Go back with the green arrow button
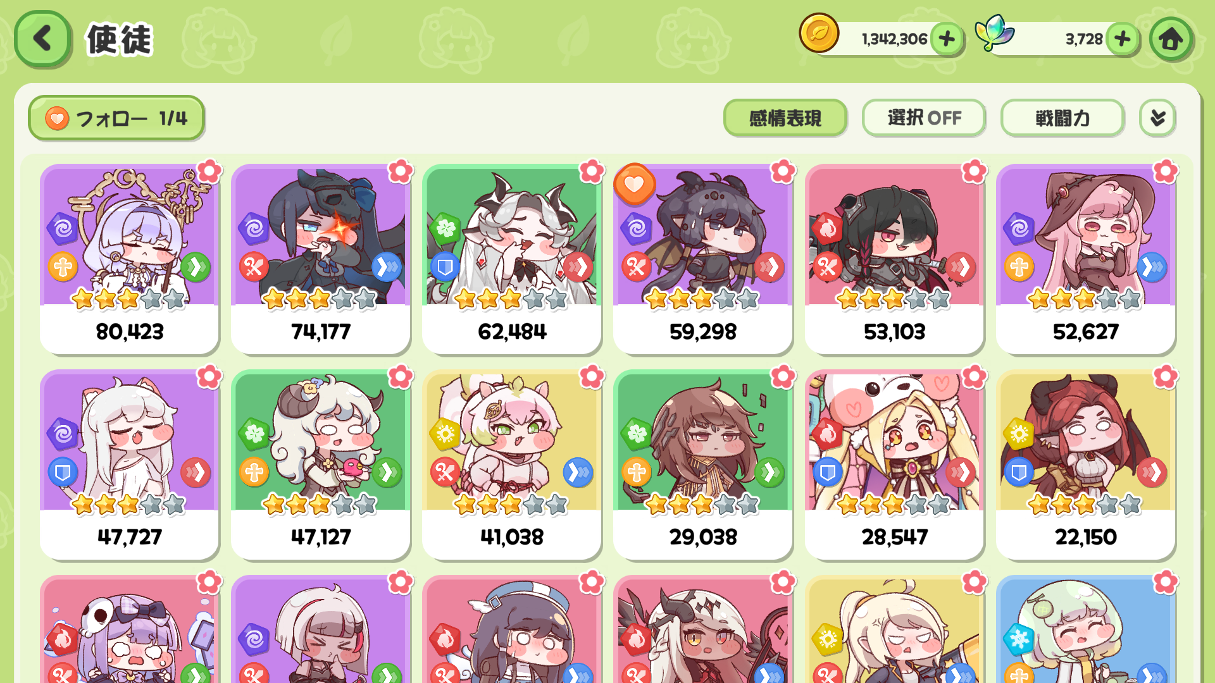This screenshot has height=683, width=1215. tap(42, 39)
